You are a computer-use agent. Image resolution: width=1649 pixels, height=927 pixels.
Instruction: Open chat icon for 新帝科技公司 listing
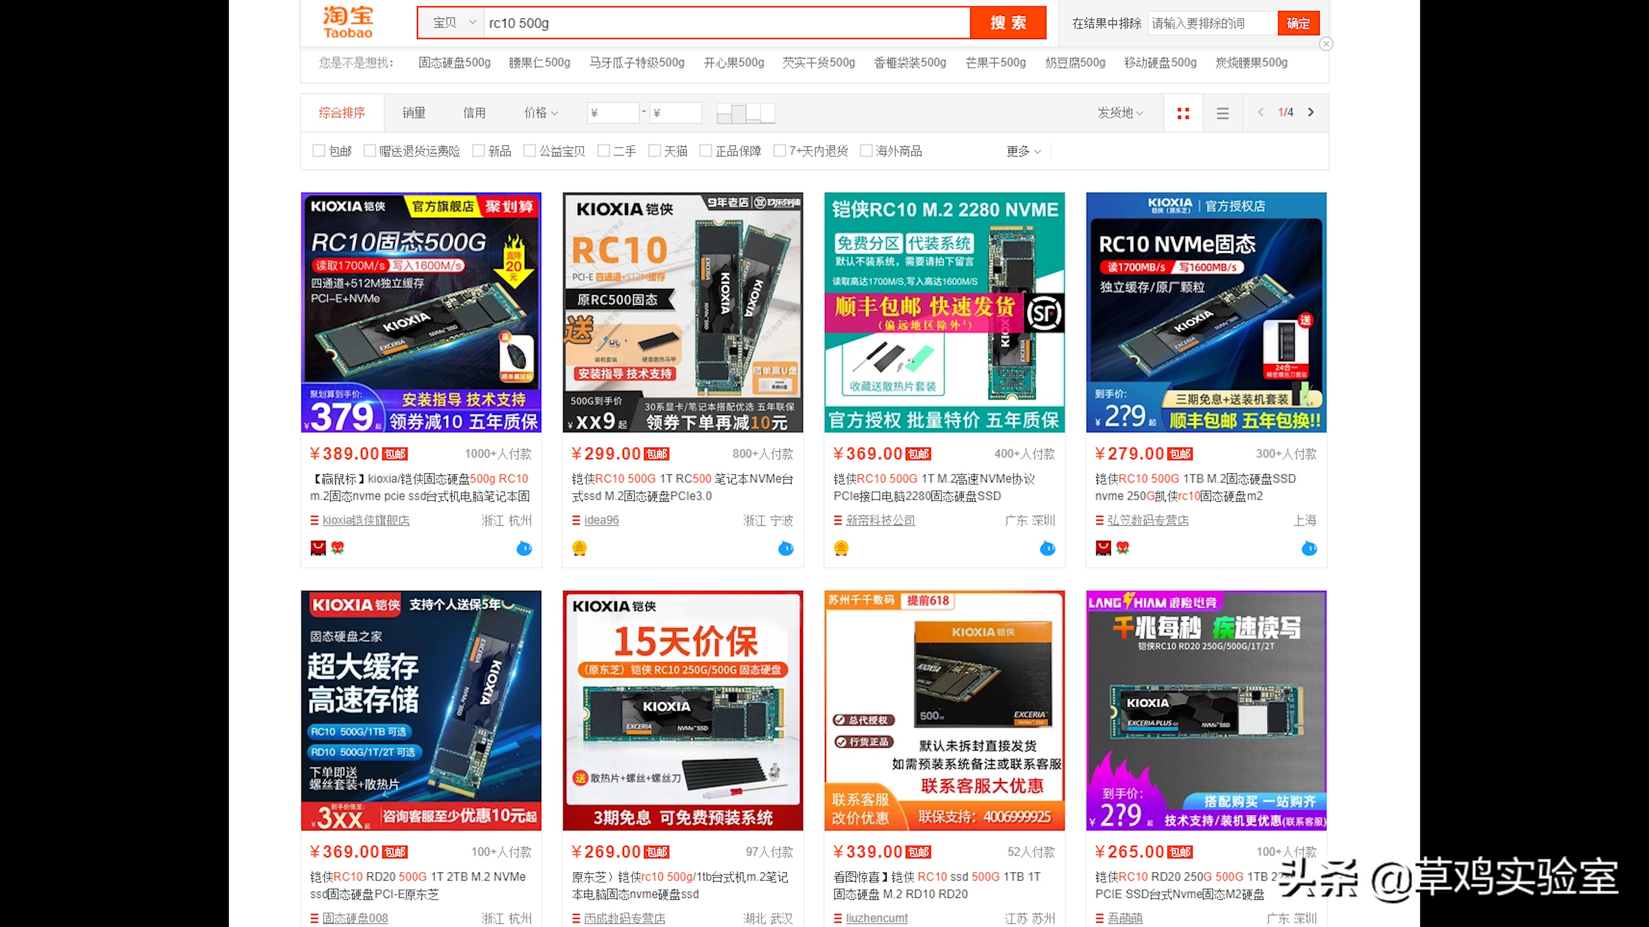tap(1047, 548)
